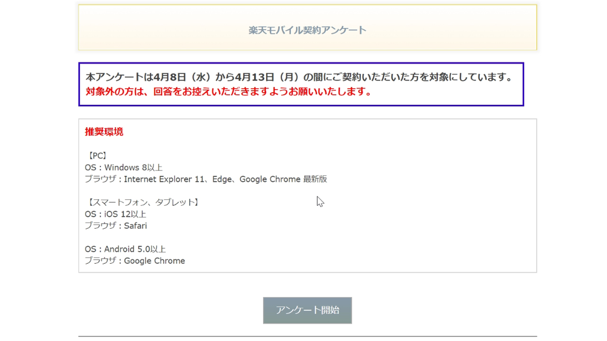Click the red notice 対象外の方は、回答をお控え
This screenshot has width=607, height=341.
pyautogui.click(x=229, y=91)
